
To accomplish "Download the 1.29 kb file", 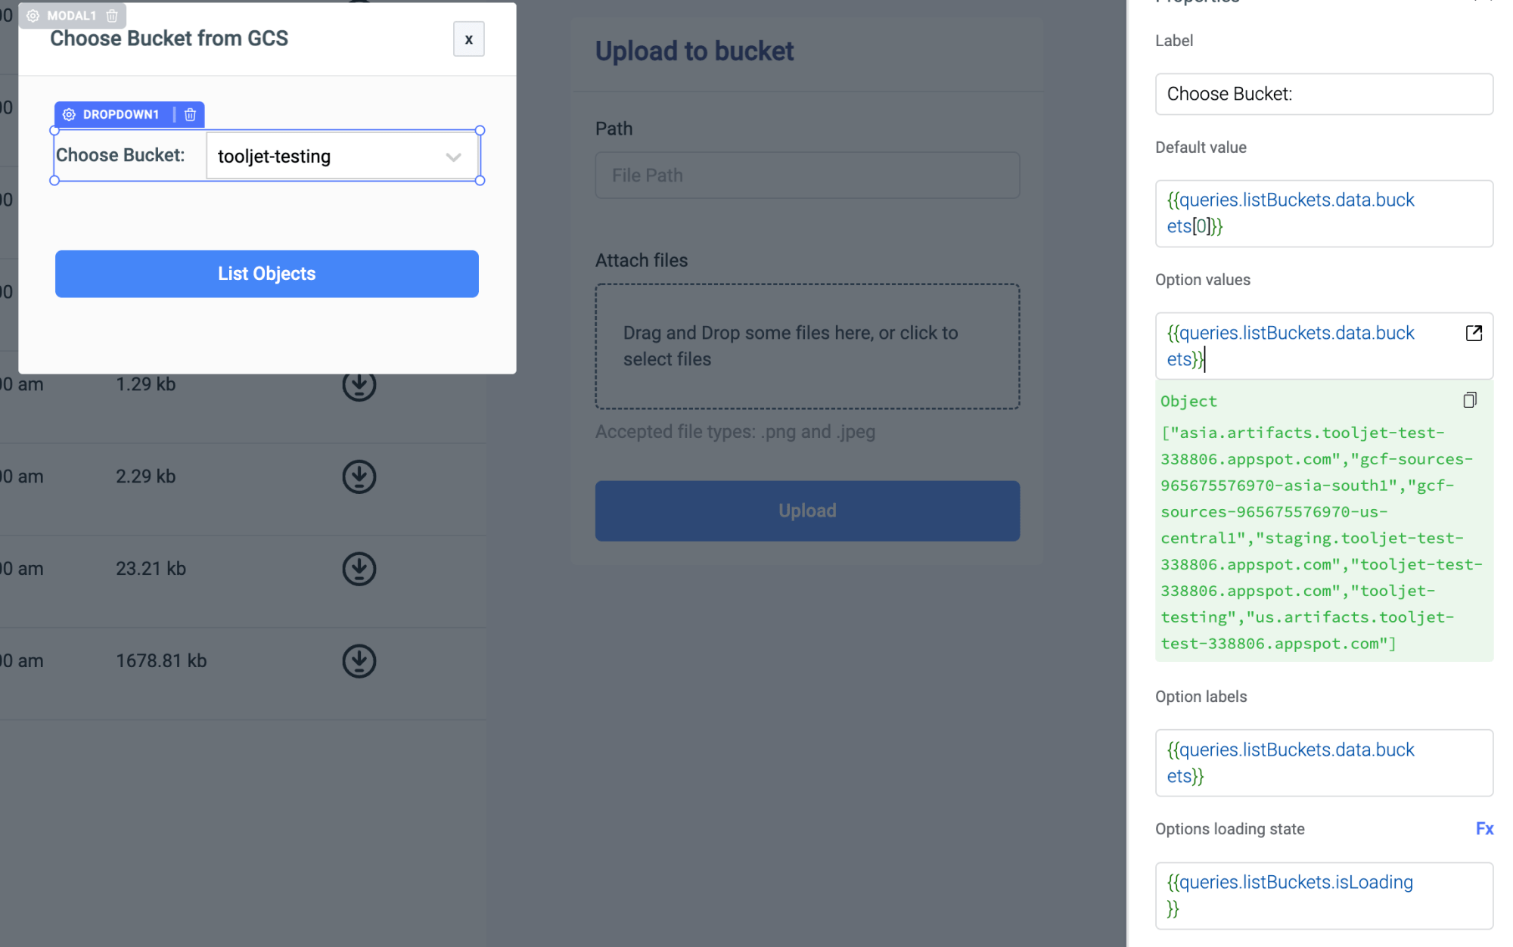I will 359,385.
